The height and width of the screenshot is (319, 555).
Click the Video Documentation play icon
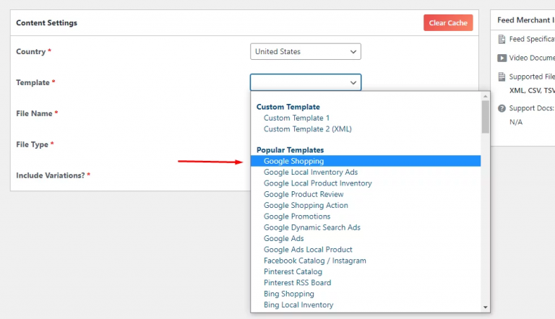pyautogui.click(x=502, y=58)
